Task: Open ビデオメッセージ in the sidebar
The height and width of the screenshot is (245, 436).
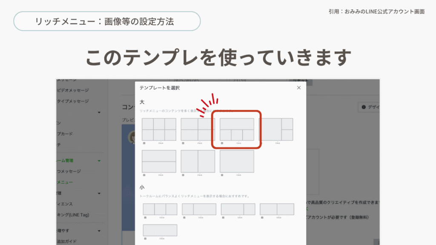Action: pyautogui.click(x=73, y=90)
